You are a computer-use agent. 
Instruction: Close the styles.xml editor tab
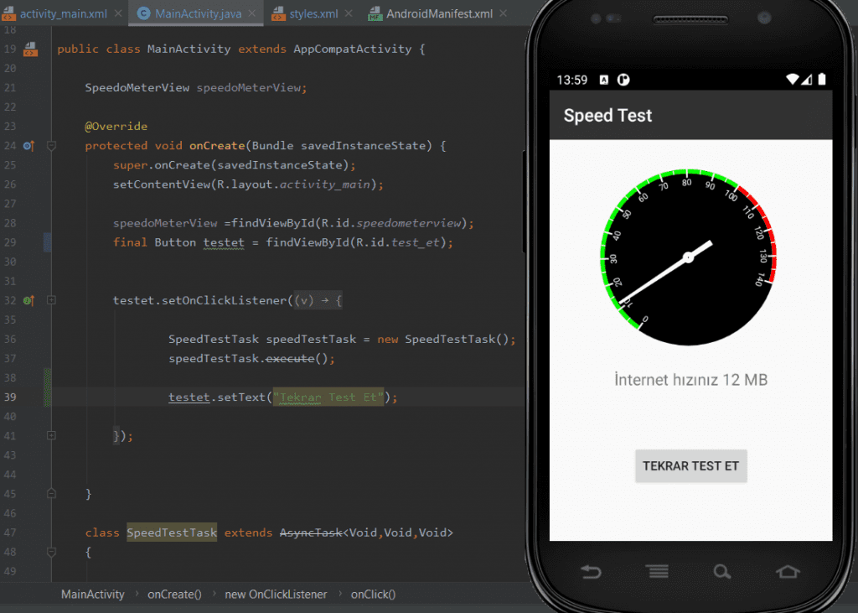click(349, 14)
